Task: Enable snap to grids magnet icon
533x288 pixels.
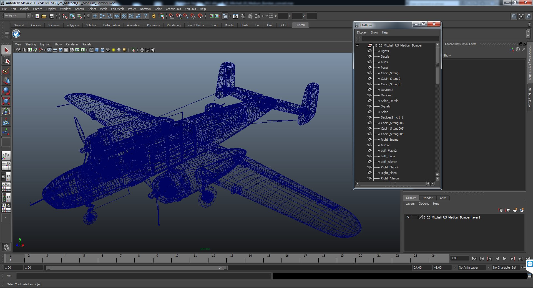Action: (x=172, y=16)
